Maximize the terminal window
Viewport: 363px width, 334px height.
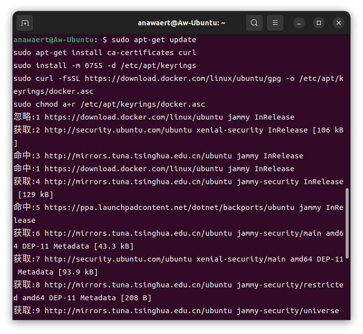(x=319, y=23)
